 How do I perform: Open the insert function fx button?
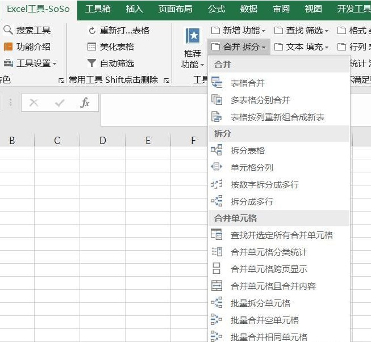[85, 103]
